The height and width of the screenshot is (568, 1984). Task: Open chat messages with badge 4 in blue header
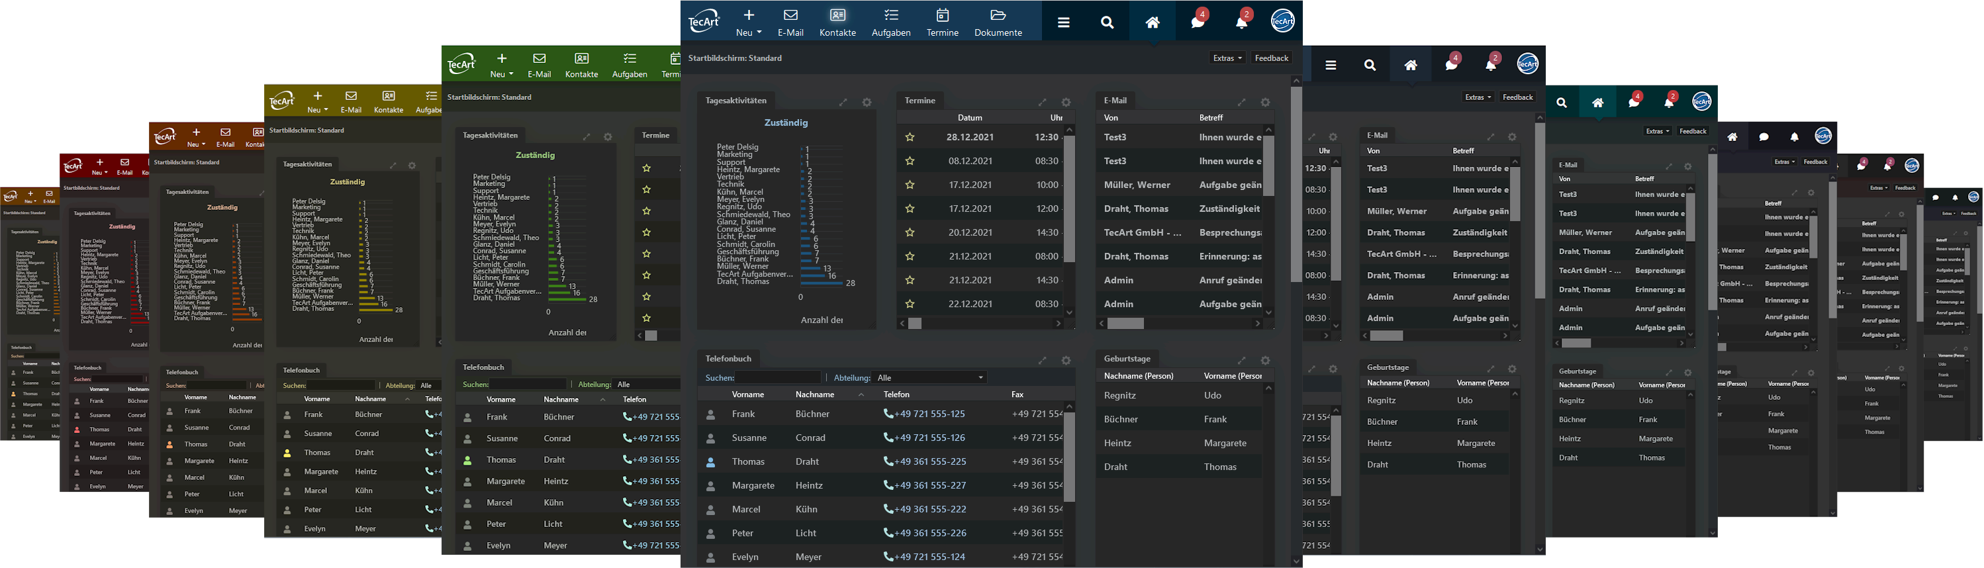(x=1198, y=22)
